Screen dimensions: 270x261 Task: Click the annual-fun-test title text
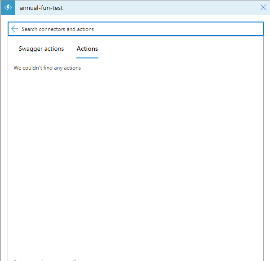41,8
